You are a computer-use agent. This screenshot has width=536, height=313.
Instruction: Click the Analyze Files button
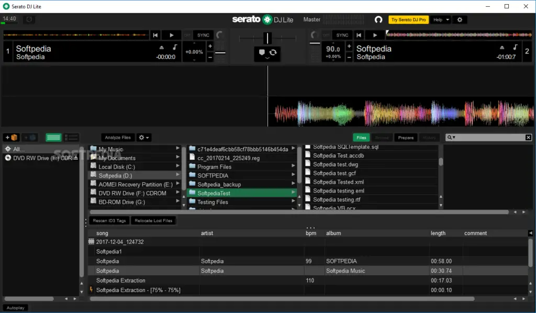(x=118, y=137)
